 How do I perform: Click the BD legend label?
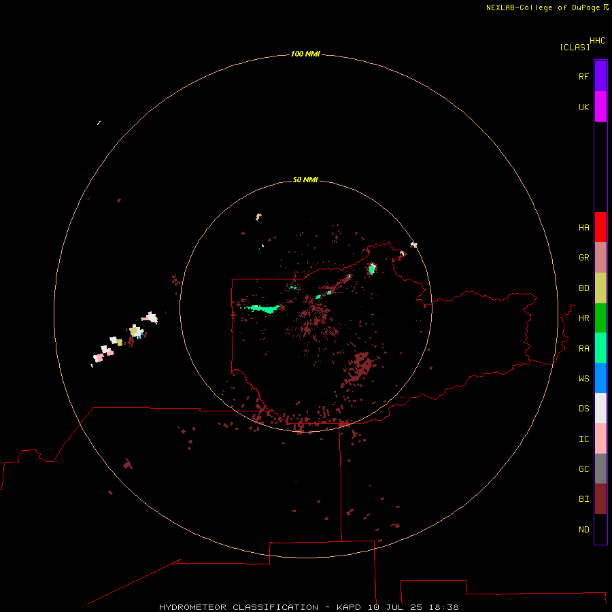(583, 288)
